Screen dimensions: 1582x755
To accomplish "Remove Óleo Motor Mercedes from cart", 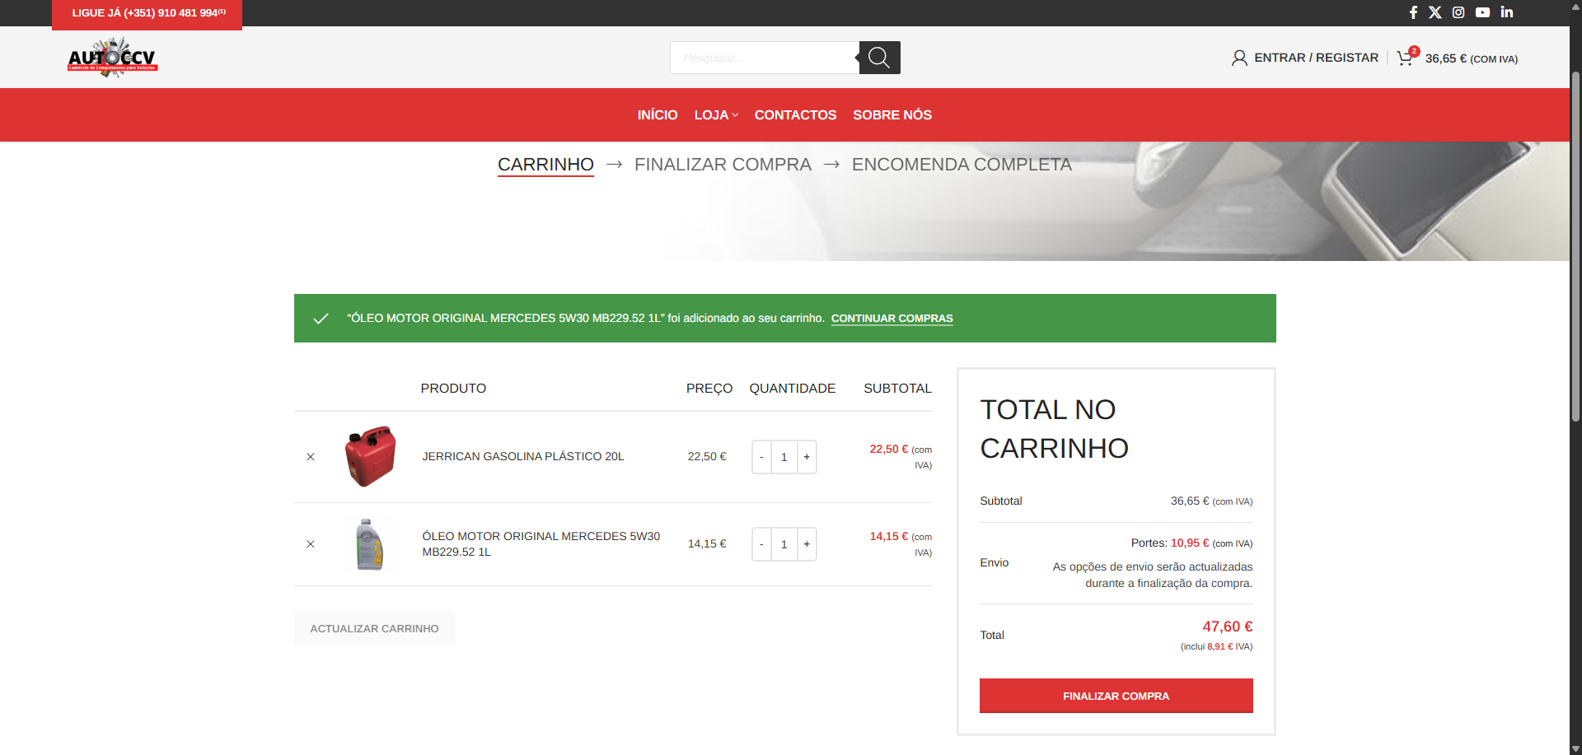I will pos(311,544).
